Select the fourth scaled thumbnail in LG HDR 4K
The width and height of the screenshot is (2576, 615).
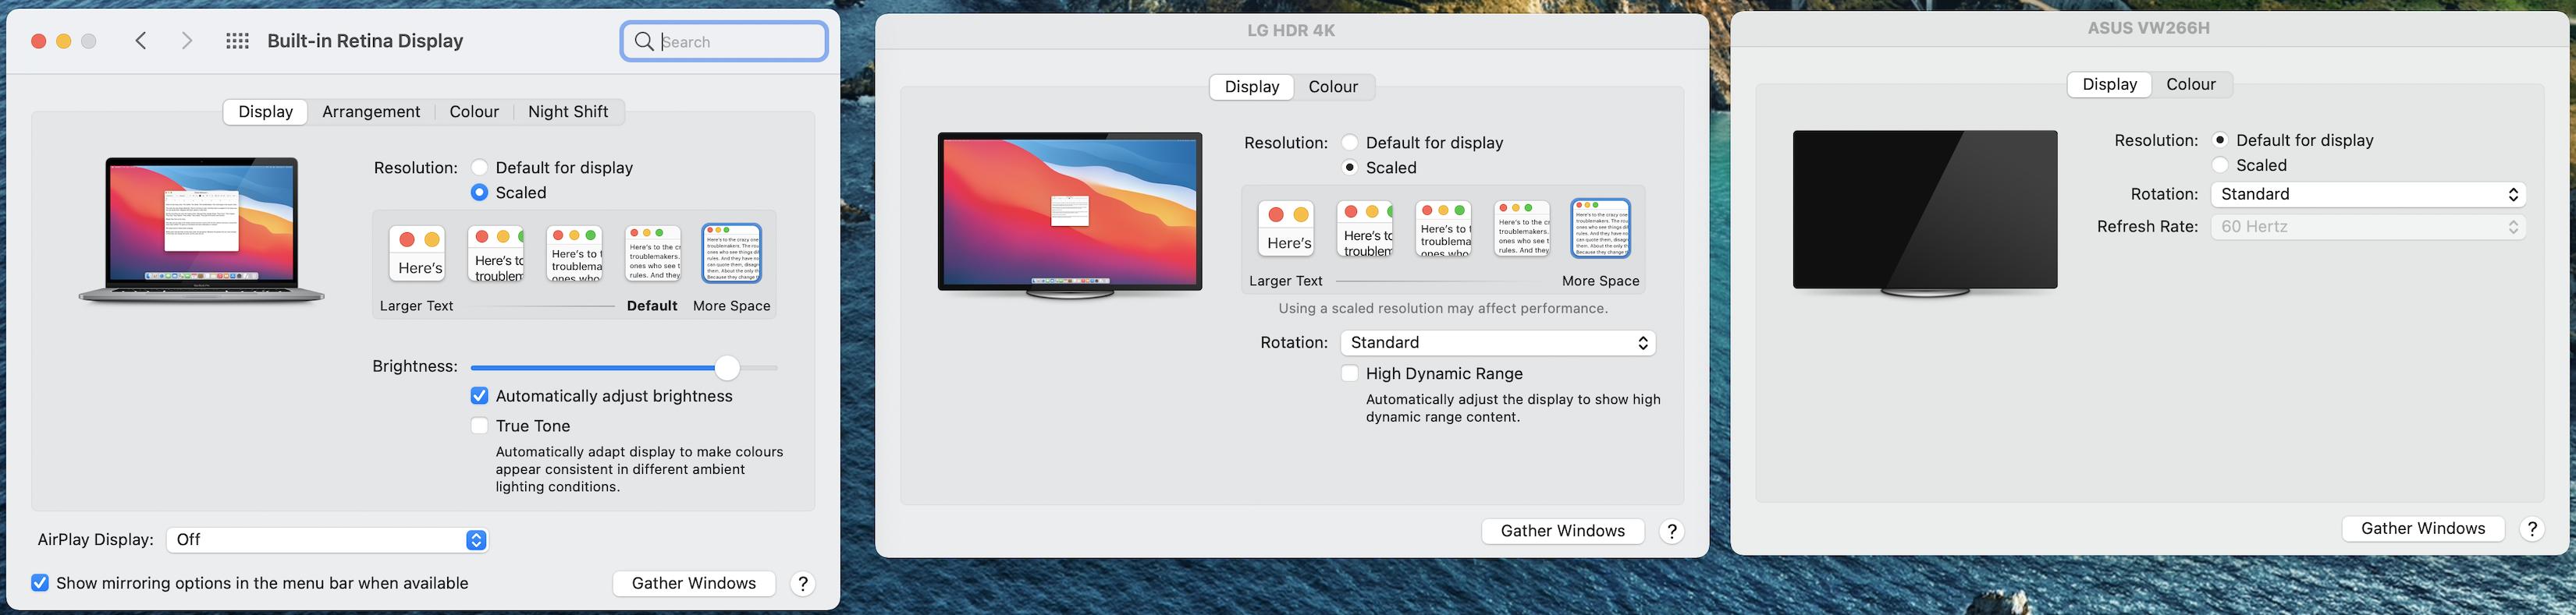(1522, 228)
